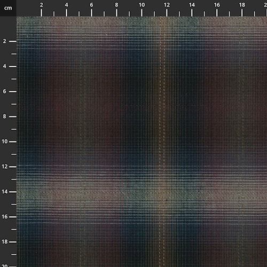Click the 10 mark on the top ruler
This screenshot has height=267, width=267.
142,5
